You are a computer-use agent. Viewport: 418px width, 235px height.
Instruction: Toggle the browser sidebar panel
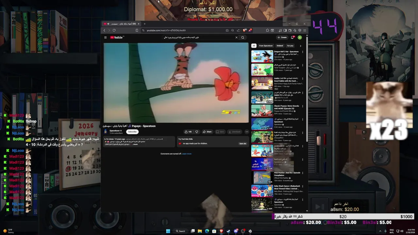point(285,30)
